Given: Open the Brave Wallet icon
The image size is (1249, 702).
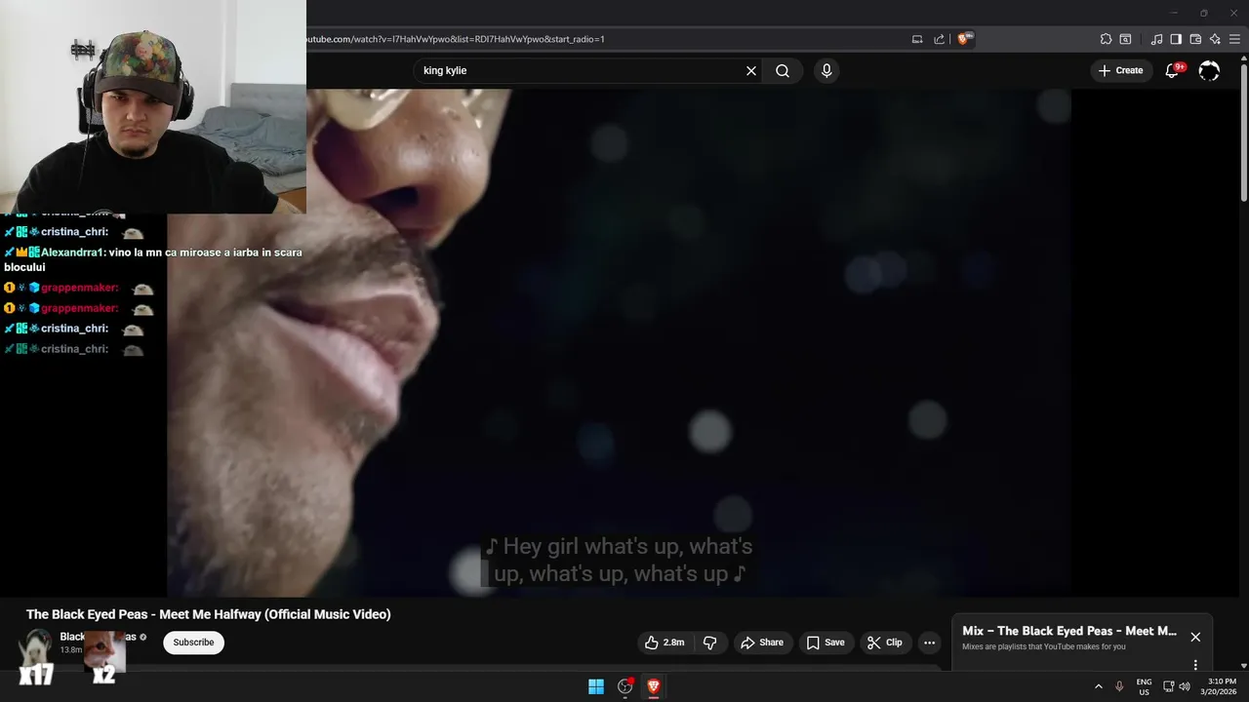Looking at the screenshot, I should pyautogui.click(x=1195, y=39).
